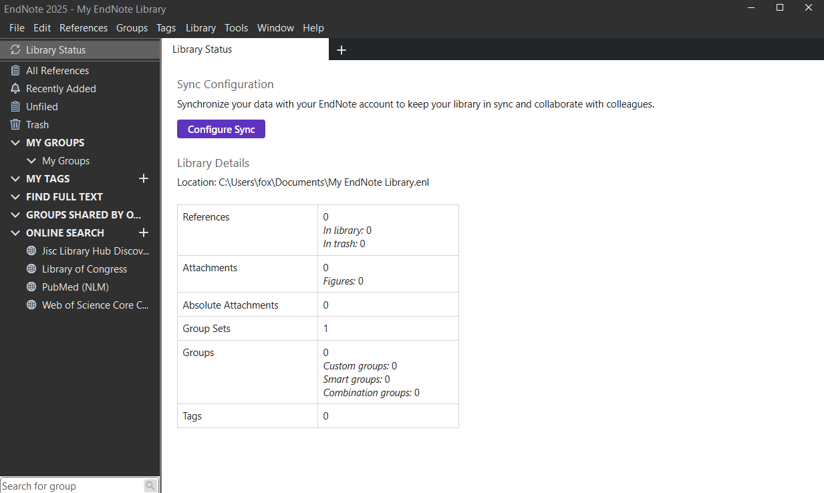This screenshot has height=493, width=824.
Task: Collapse the MY GROUPS section
Action: [15, 143]
